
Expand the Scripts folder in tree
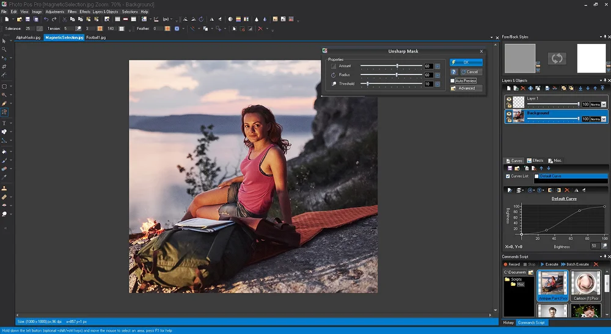[507, 279]
